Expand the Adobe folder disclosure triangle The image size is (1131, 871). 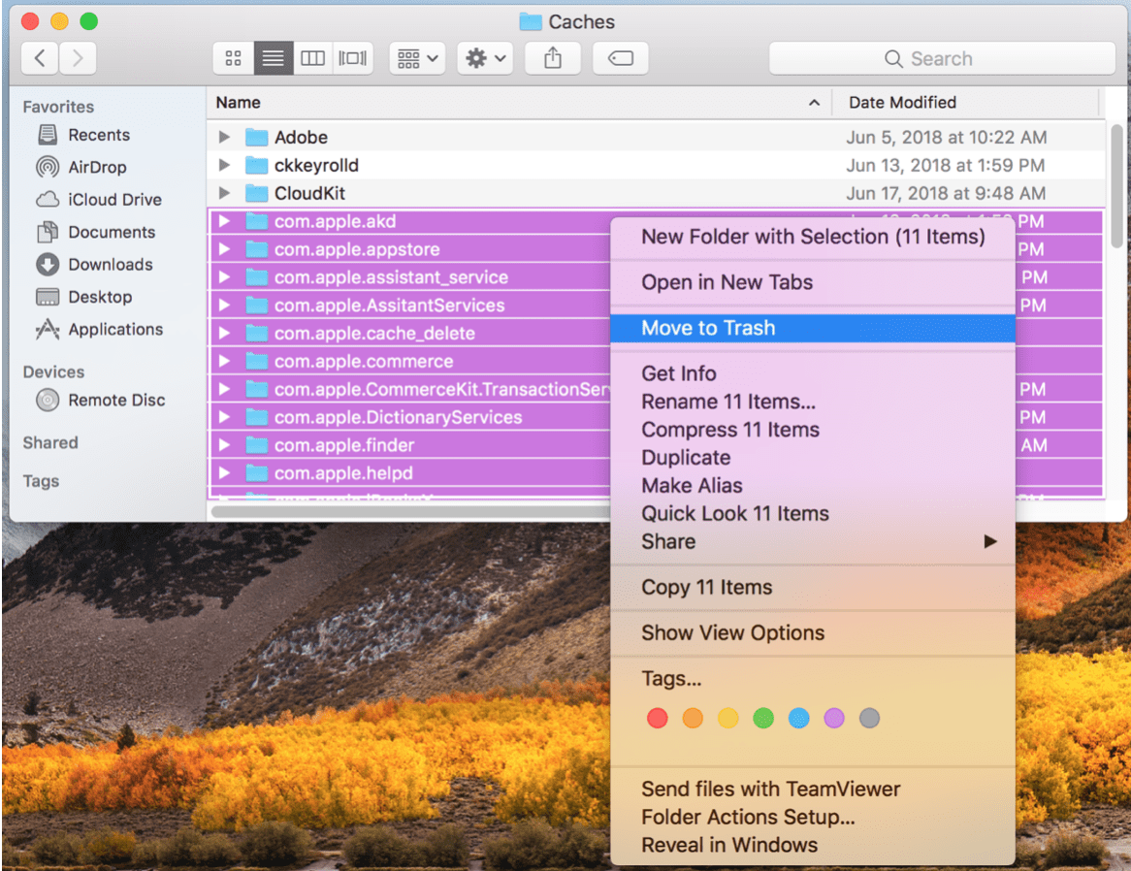click(x=224, y=137)
